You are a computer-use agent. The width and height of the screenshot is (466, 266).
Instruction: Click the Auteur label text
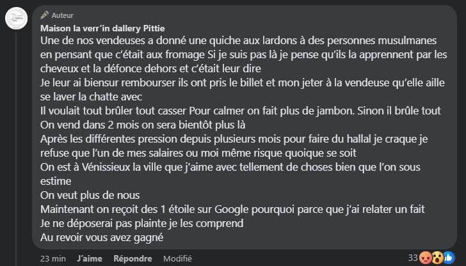(x=63, y=15)
